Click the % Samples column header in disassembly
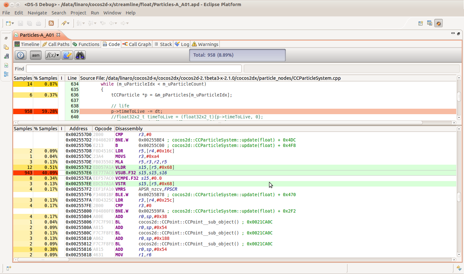Screen dimensions: 464x274 click(45, 129)
